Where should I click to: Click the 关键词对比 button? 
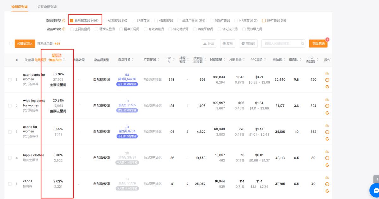(x=25, y=44)
